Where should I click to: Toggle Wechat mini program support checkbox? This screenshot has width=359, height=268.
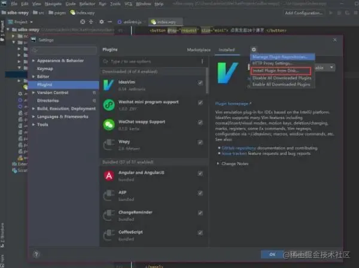tap(200, 102)
